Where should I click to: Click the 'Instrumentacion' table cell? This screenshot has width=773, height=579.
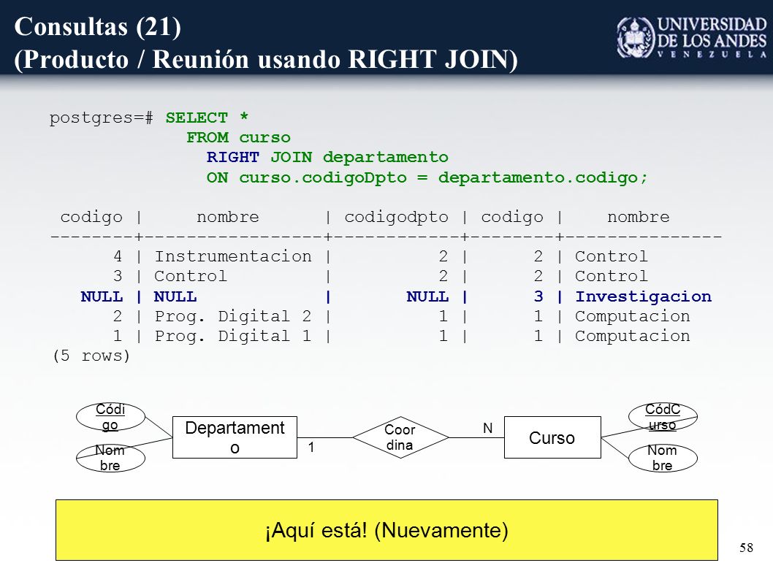tap(233, 256)
